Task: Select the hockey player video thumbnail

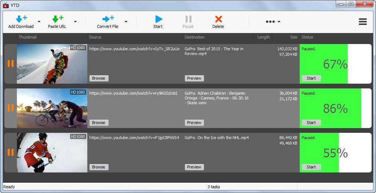Action: (x=52, y=153)
